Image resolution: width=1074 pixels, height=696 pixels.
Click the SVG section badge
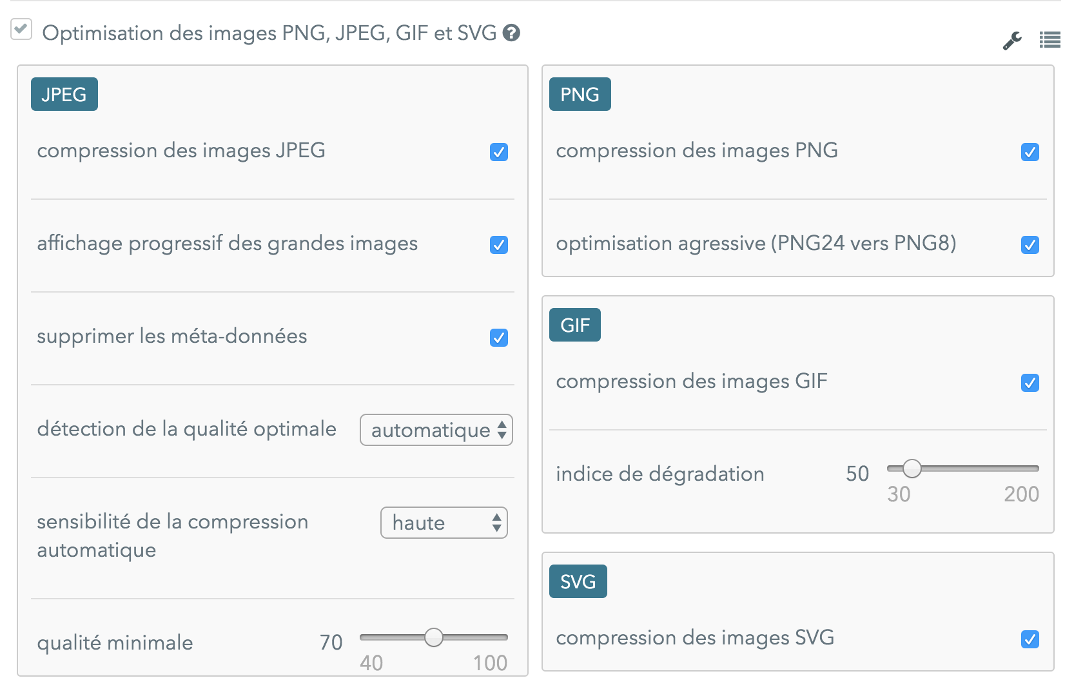pyautogui.click(x=578, y=581)
